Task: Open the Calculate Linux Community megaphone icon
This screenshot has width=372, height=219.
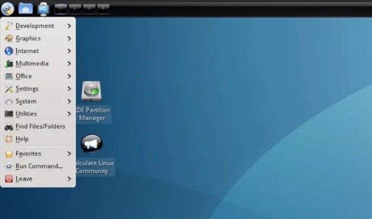Action: click(x=92, y=144)
